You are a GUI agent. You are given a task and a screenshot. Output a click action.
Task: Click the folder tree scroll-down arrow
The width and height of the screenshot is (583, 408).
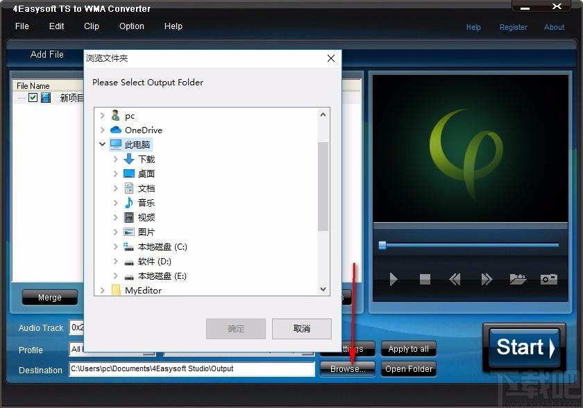point(323,289)
